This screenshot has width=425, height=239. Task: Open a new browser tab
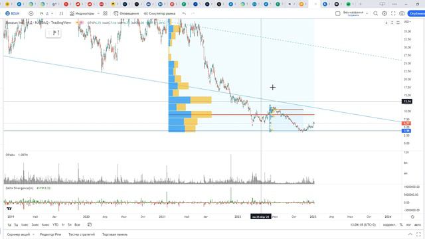click(360, 4)
